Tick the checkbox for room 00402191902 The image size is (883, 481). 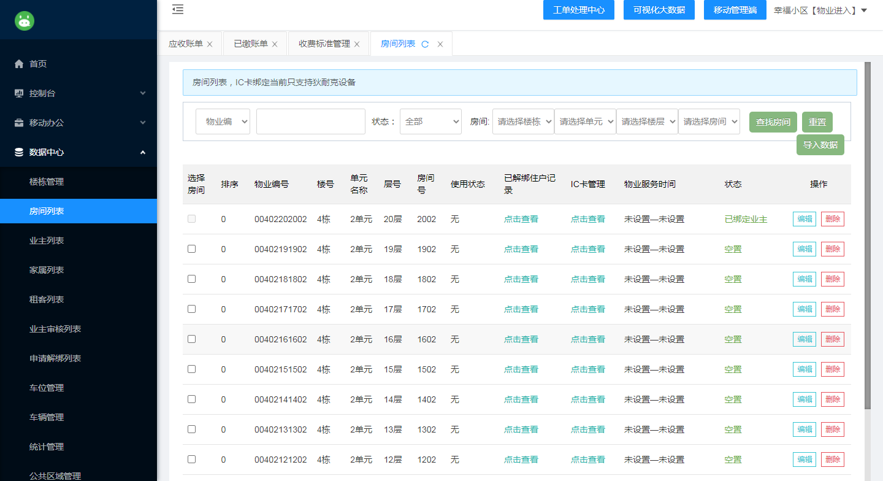tap(191, 248)
